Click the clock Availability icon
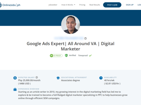 [101, 78]
